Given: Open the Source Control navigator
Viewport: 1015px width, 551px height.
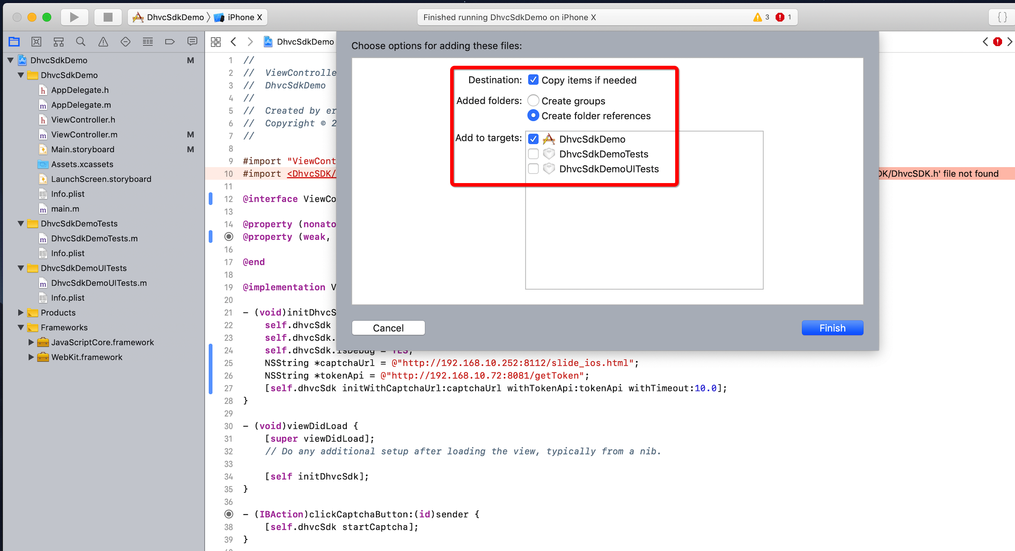Looking at the screenshot, I should pyautogui.click(x=36, y=42).
